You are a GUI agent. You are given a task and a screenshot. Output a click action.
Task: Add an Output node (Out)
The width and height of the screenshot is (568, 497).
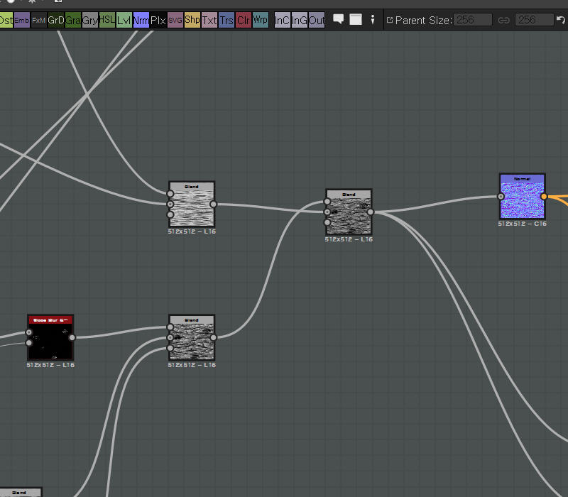tap(317, 20)
